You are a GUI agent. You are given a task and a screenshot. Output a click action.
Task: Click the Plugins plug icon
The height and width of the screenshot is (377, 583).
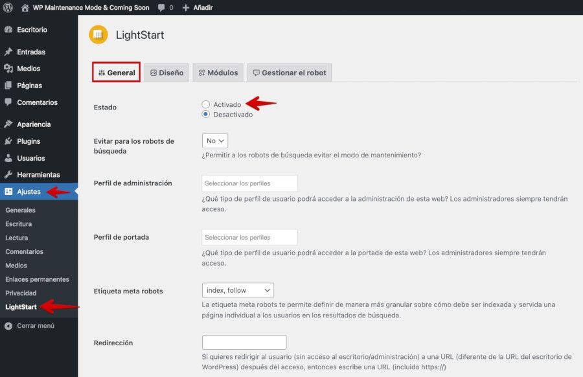[x=8, y=141]
